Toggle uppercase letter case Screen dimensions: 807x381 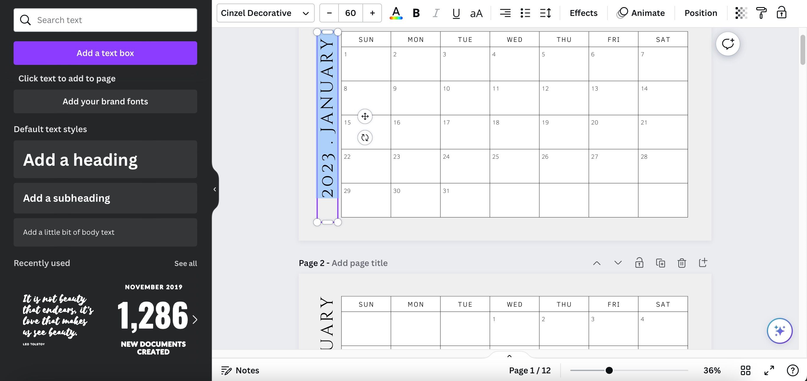(476, 13)
